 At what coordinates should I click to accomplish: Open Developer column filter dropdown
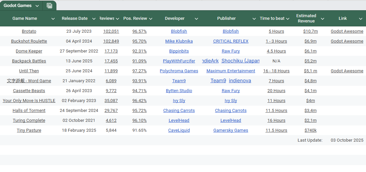(196, 19)
